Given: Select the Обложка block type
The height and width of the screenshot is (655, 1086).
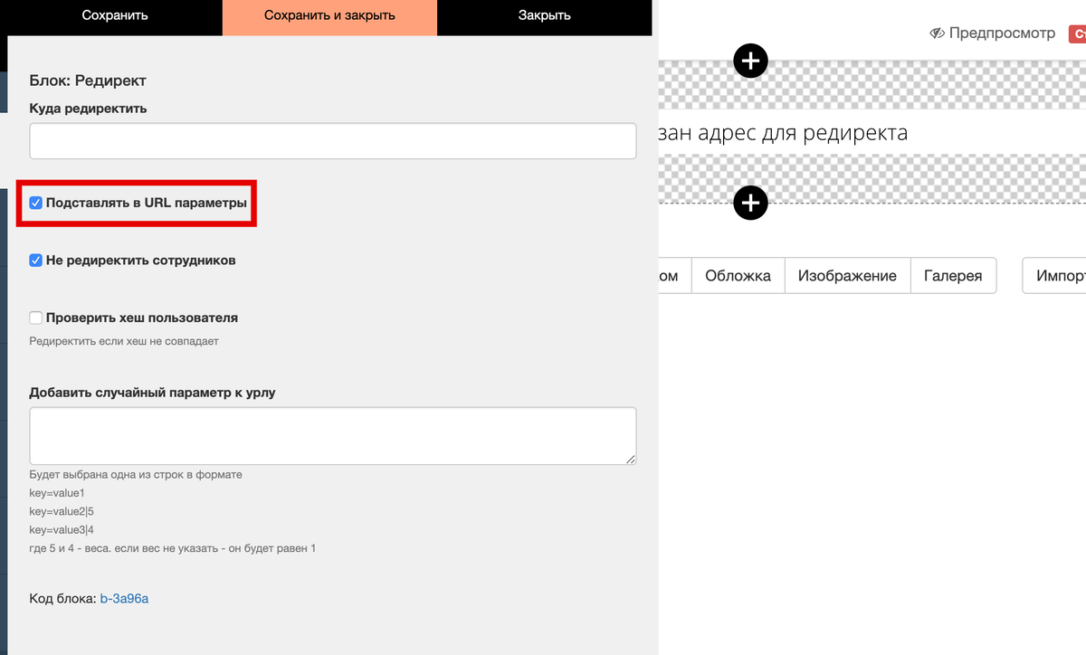Looking at the screenshot, I should tap(738, 276).
